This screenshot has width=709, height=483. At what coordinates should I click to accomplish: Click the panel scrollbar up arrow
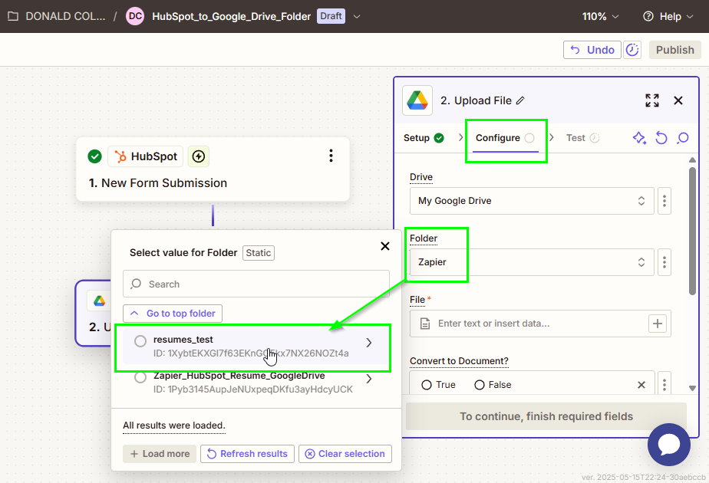click(692, 160)
